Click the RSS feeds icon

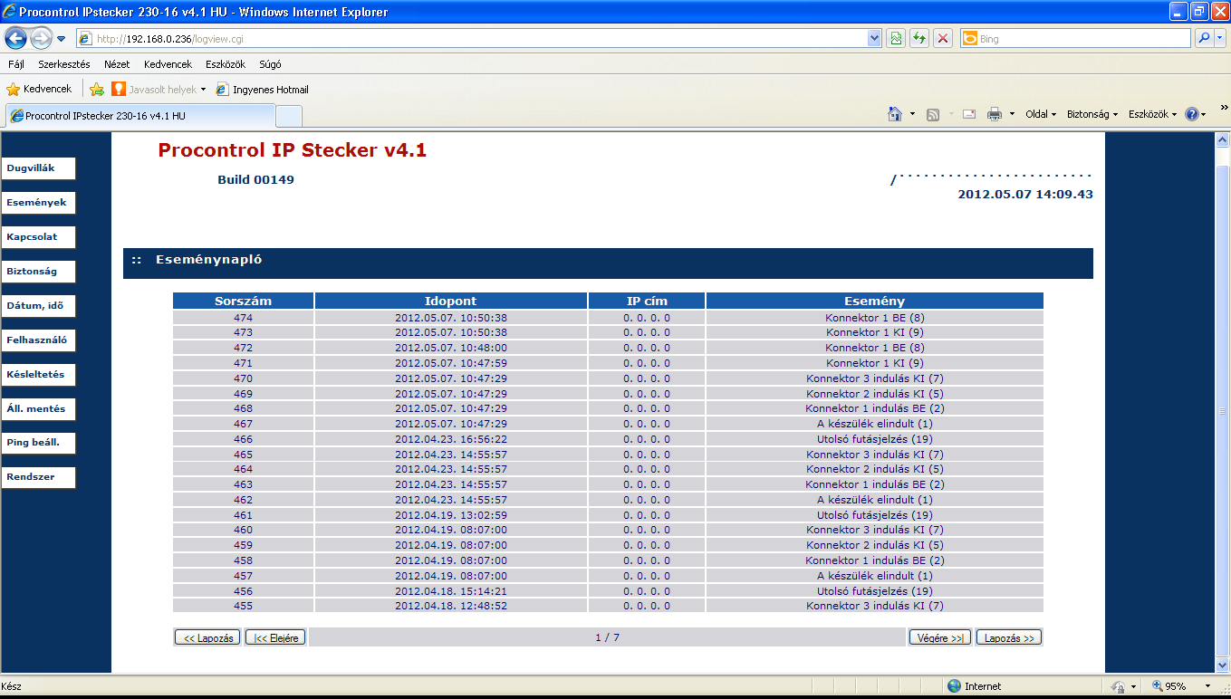coord(933,114)
